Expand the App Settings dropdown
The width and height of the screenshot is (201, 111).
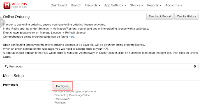tap(115, 5)
